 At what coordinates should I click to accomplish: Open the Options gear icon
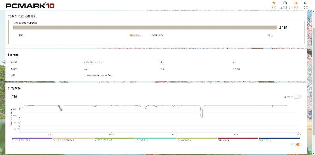pyautogui.click(x=305, y=5)
